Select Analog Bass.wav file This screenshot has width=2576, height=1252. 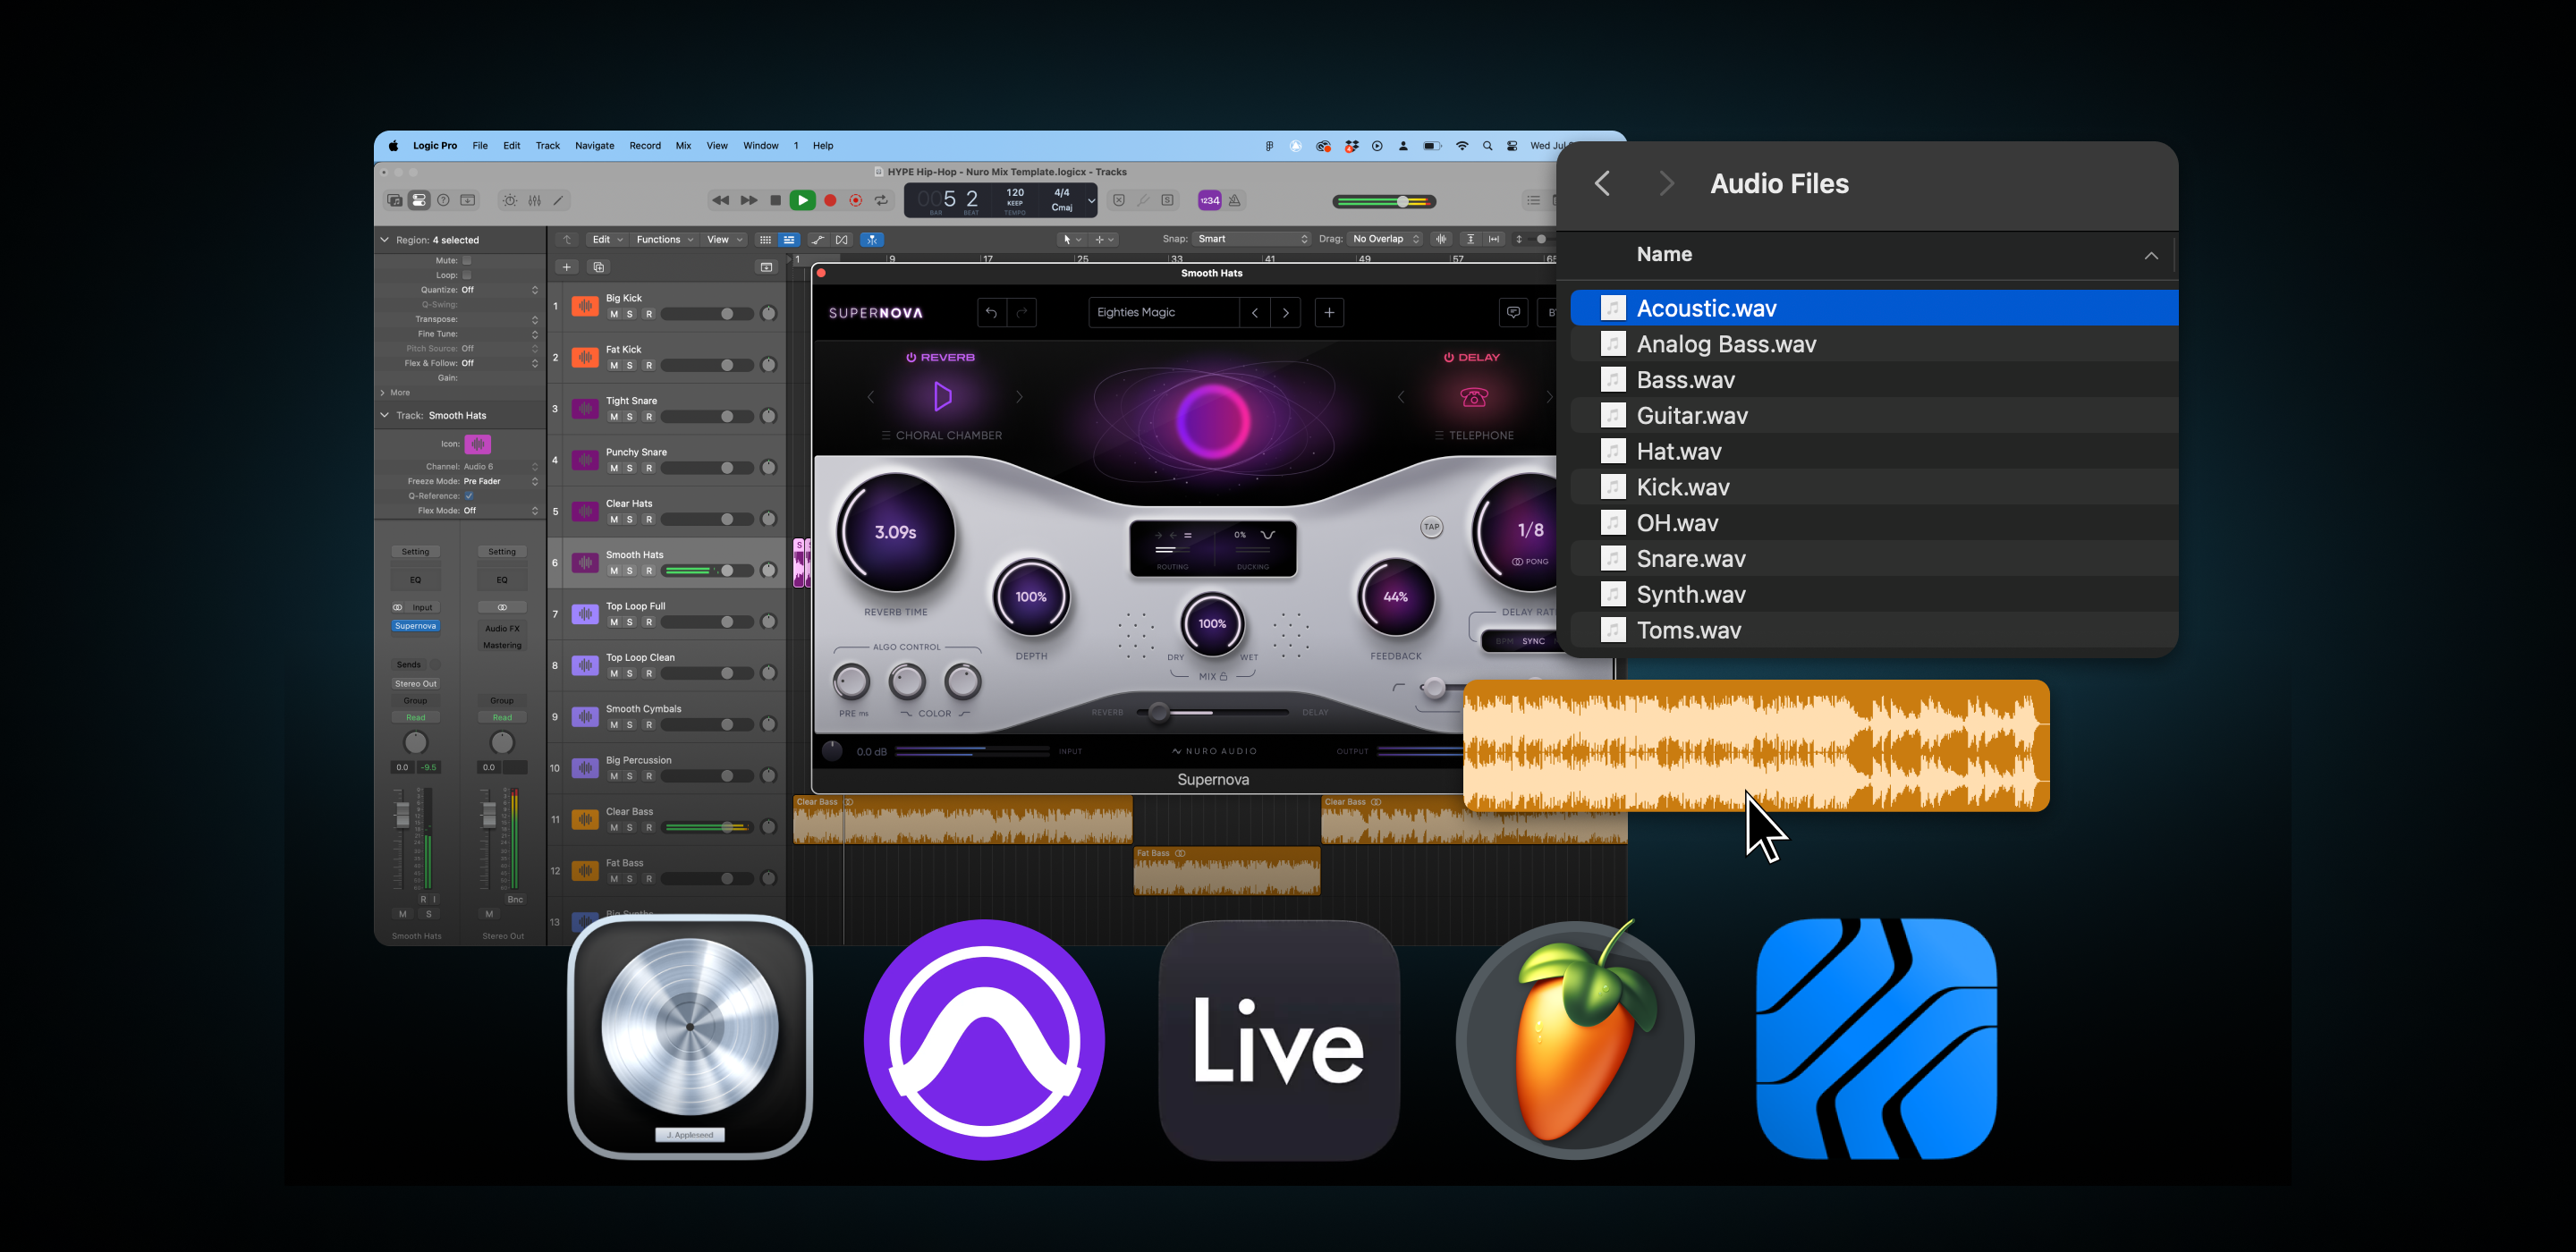tap(1874, 344)
